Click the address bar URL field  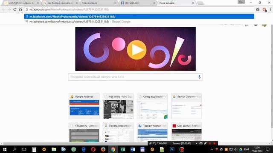pyautogui.click(x=139, y=9)
